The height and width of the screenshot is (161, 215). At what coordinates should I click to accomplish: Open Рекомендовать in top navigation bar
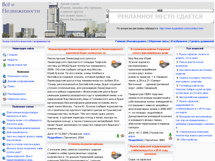(137, 41)
